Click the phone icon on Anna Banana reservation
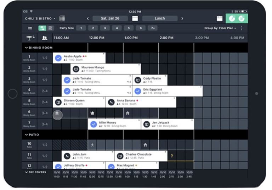This screenshot has height=190, width=272. tap(111, 102)
